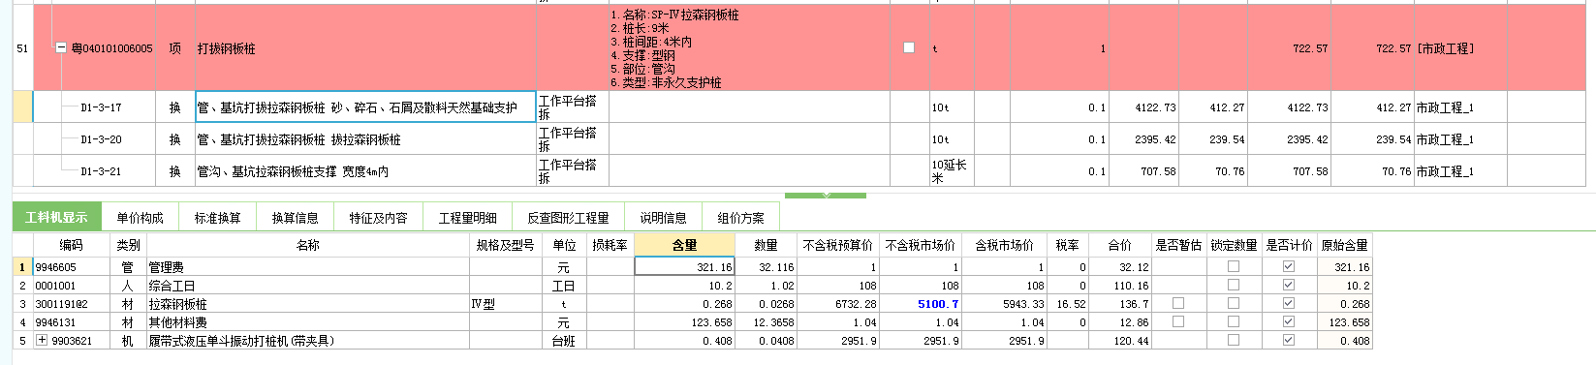1596x365 pixels.
Task: Select the 换算信息 tab
Action: (x=295, y=218)
